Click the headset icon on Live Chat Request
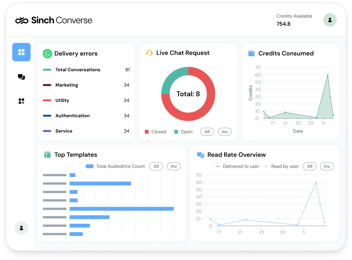The height and width of the screenshot is (260, 352). coord(149,53)
